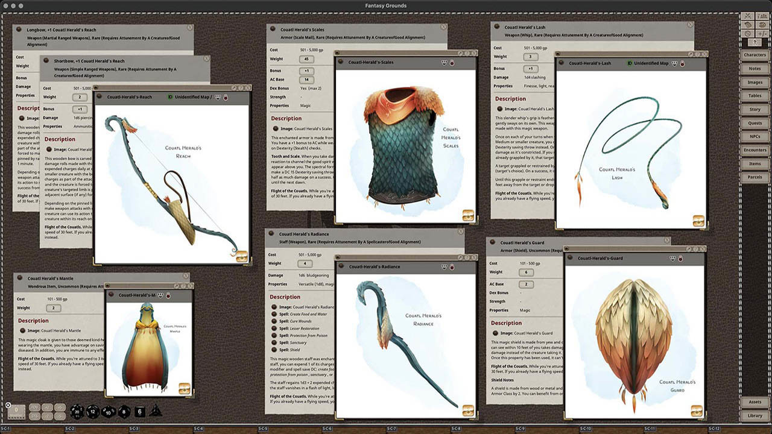This screenshot has height=434, width=772.
Task: Toggle lock on Couatl-Herald's-Scales image window
Action: [451, 62]
